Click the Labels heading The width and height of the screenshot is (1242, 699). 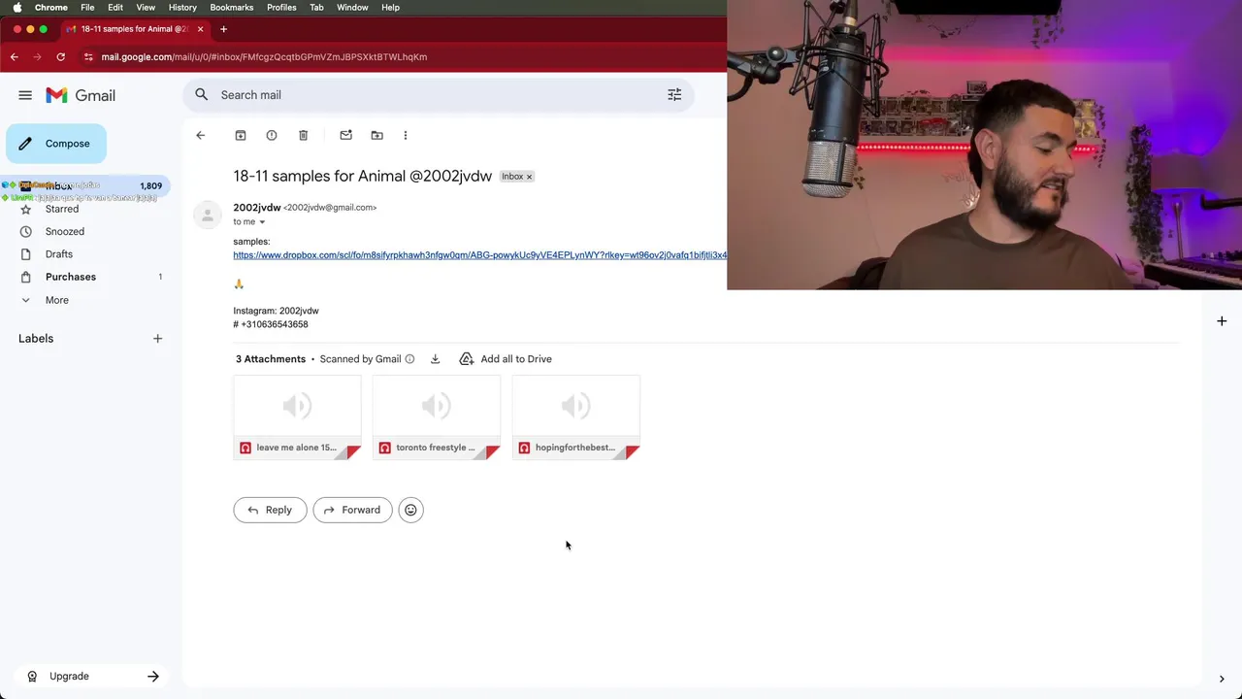[36, 338]
